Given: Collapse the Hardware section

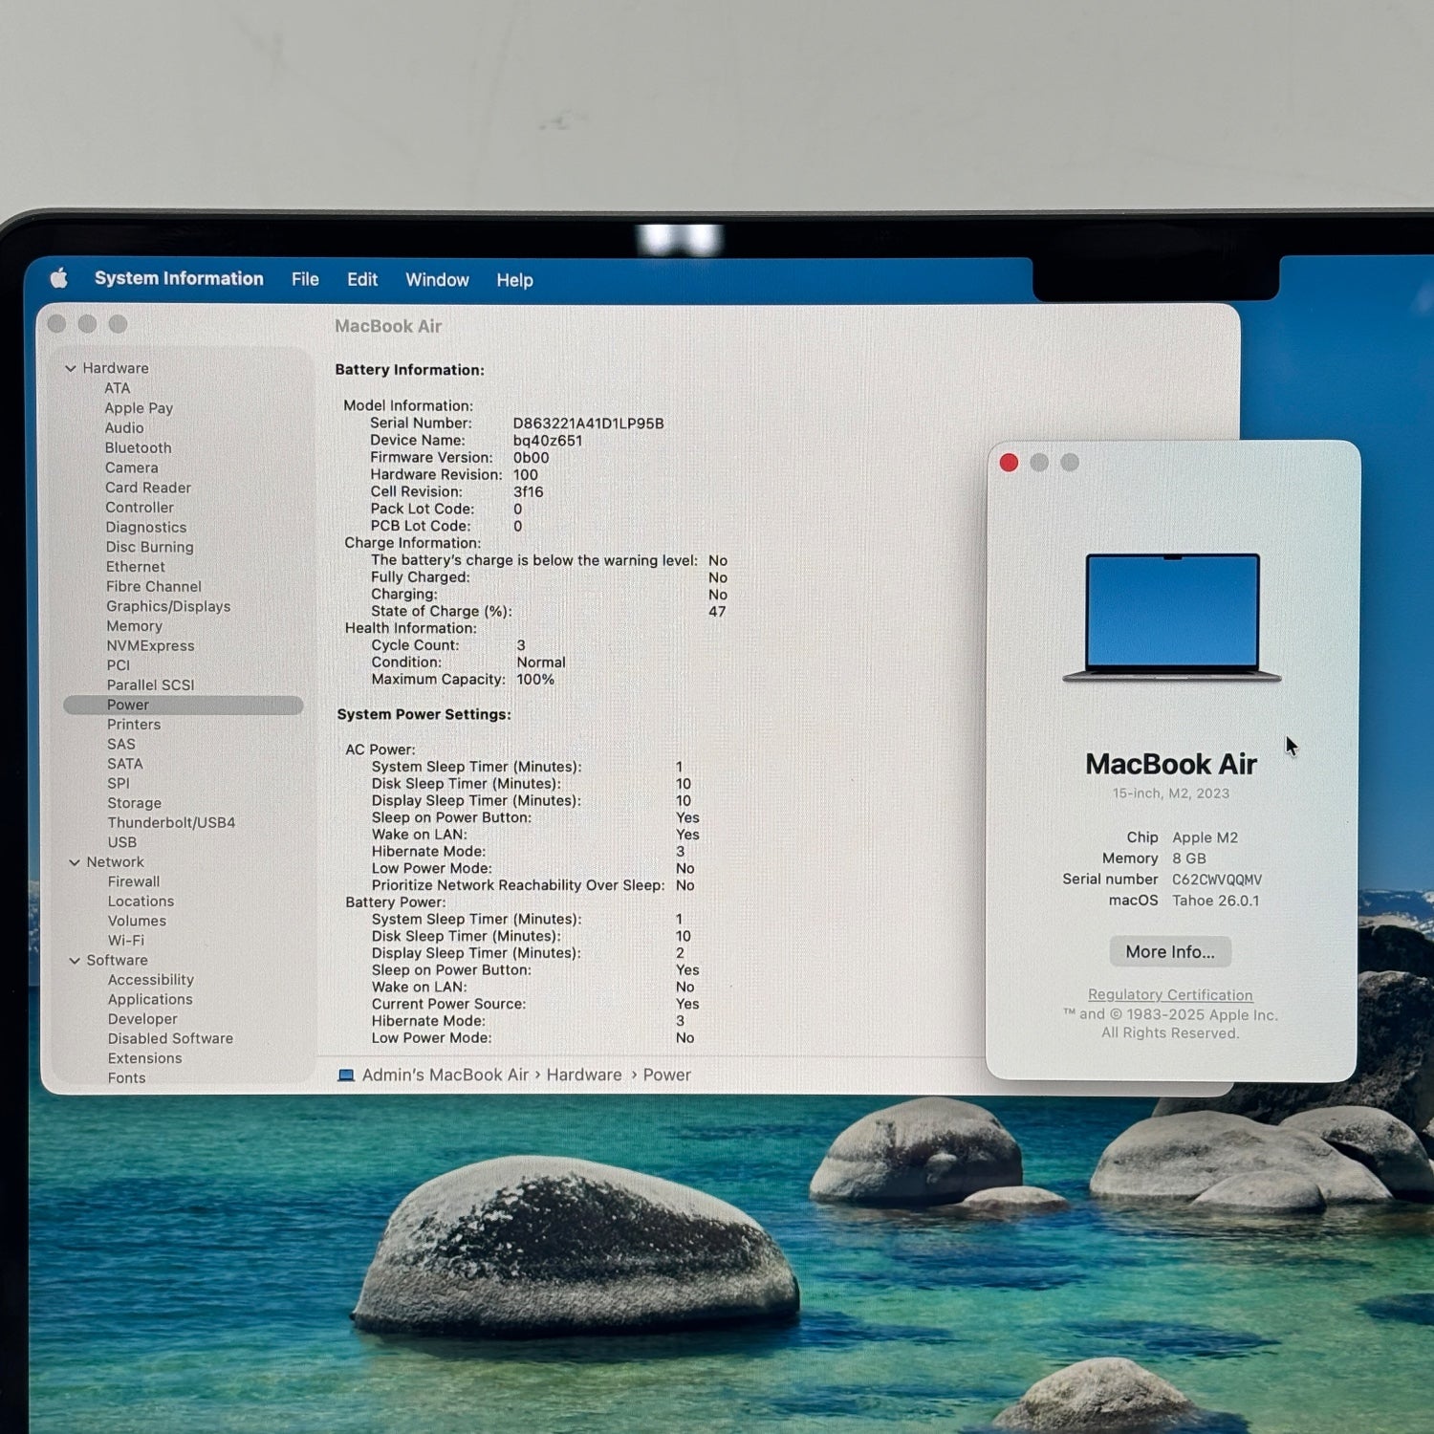Looking at the screenshot, I should tap(71, 368).
